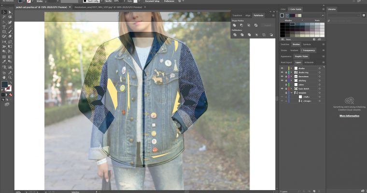Open the More Information link
The image size is (367, 193).
349,116
